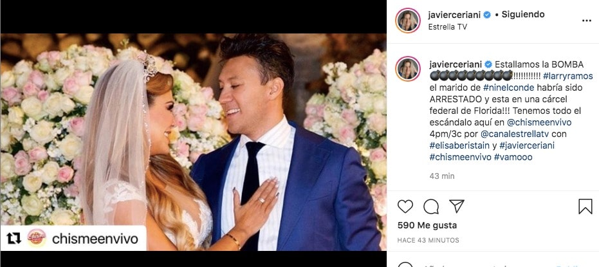Click the chismeenvivo logo on the photo
The image size is (599, 267).
coord(37,238)
